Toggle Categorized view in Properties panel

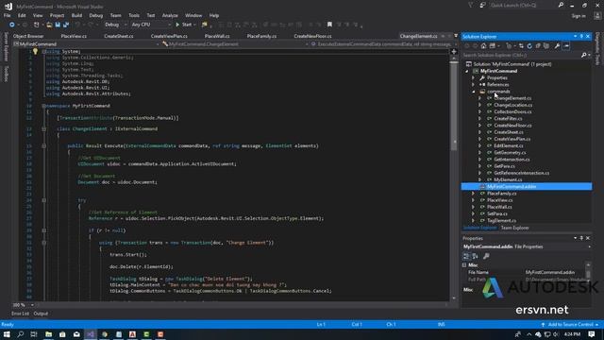[466, 256]
